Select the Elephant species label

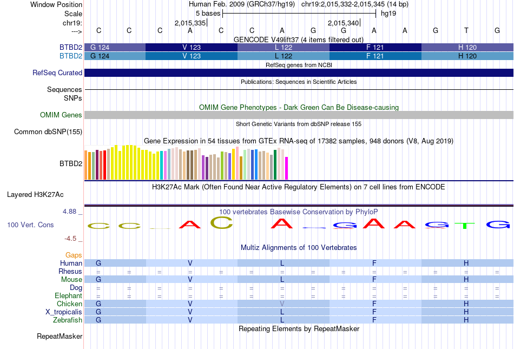click(68, 295)
